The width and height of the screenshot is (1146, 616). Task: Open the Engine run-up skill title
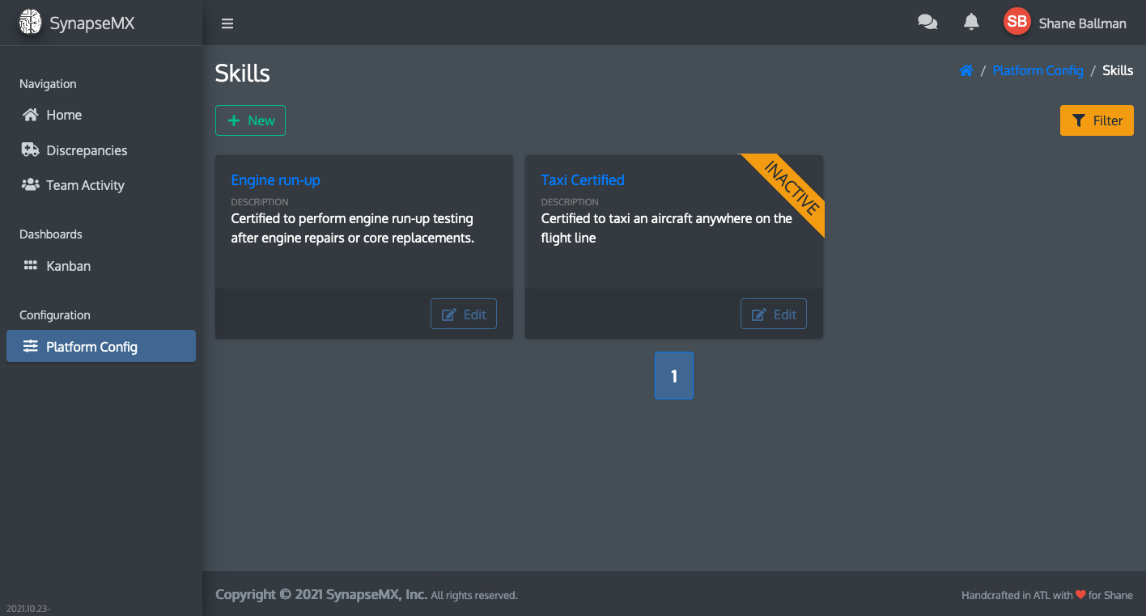(275, 180)
